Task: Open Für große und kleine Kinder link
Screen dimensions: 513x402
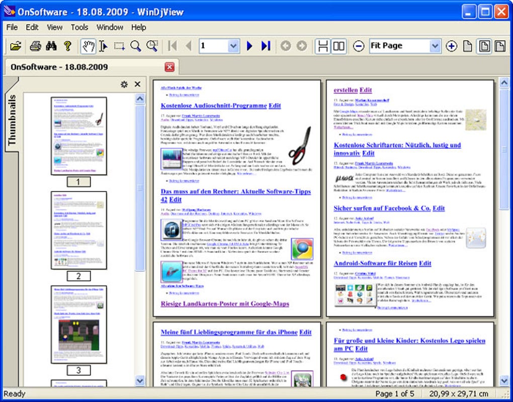Action: [409, 345]
